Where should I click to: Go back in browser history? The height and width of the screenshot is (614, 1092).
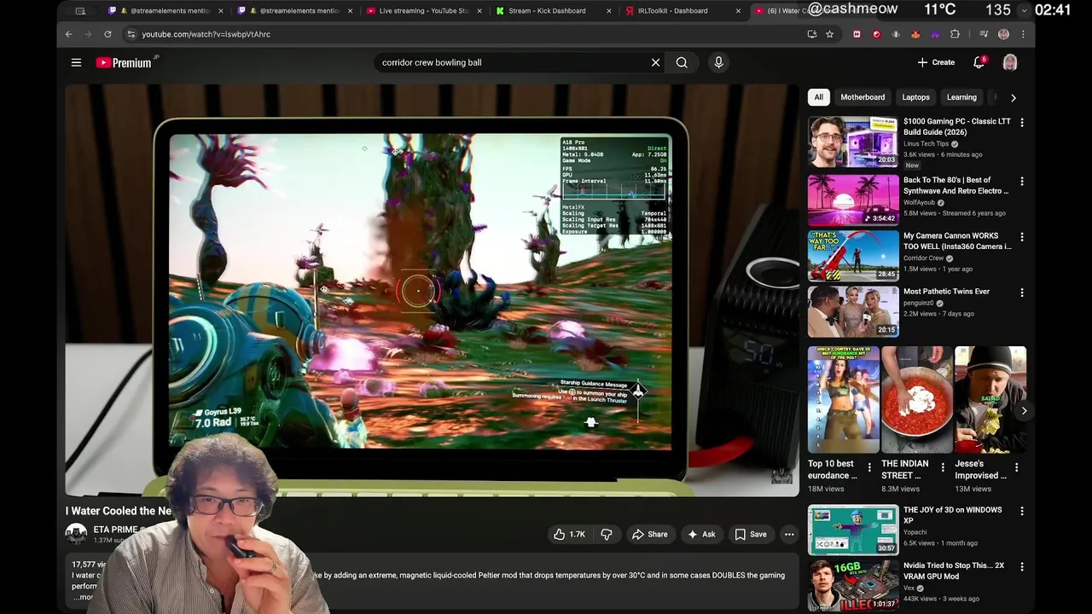tap(69, 34)
